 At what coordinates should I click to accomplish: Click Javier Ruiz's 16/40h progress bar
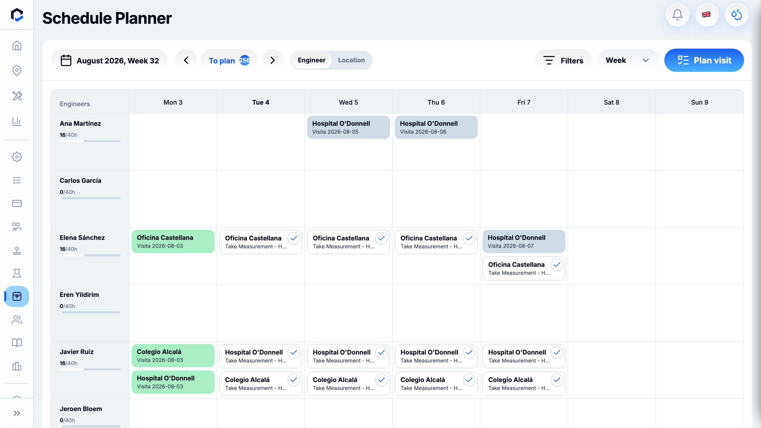point(90,370)
